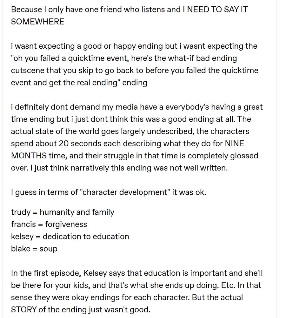The width and height of the screenshot is (286, 318).
Task: Click the line 'be there for your kids'
Action: pyautogui.click(x=136, y=285)
